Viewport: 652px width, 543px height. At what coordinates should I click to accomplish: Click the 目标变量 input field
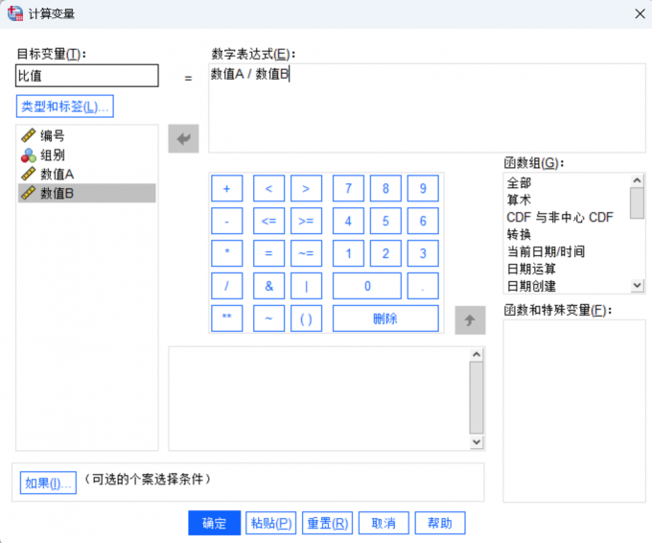pos(87,76)
